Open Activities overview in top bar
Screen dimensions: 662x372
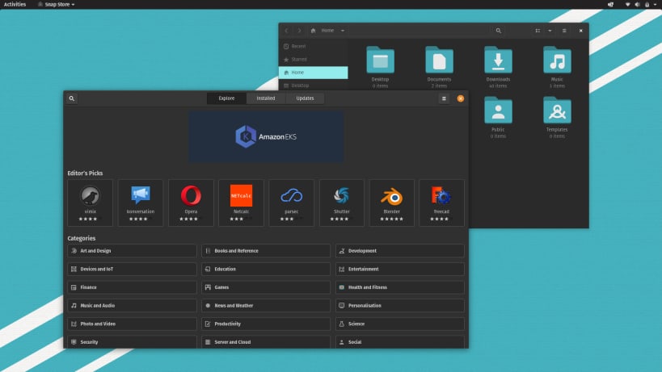coord(15,4)
